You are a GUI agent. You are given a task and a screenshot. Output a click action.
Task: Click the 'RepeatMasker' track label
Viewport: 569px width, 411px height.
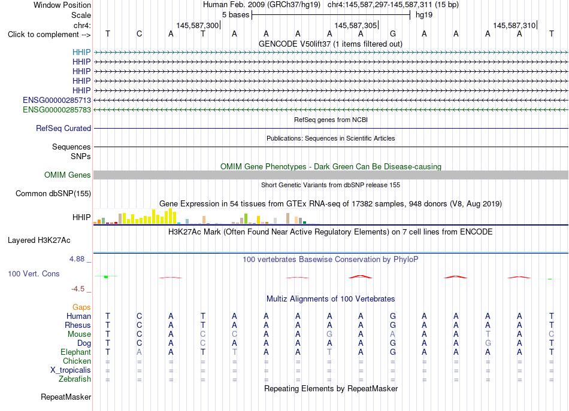(x=66, y=397)
